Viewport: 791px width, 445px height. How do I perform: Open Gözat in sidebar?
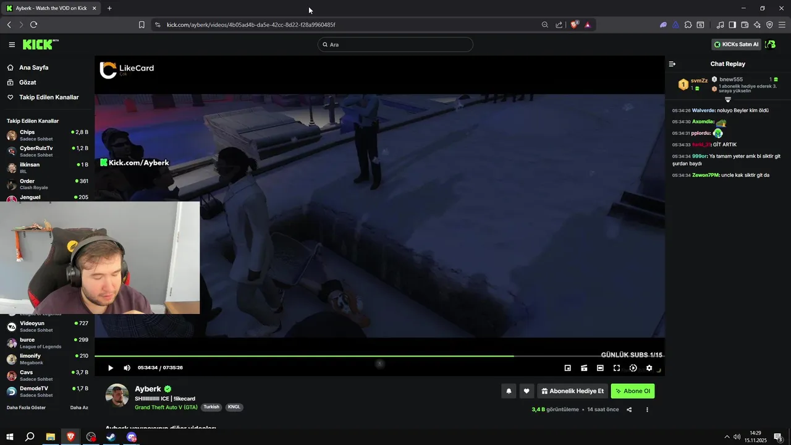coord(27,82)
